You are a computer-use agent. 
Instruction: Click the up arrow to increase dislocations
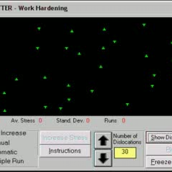[x=103, y=140]
